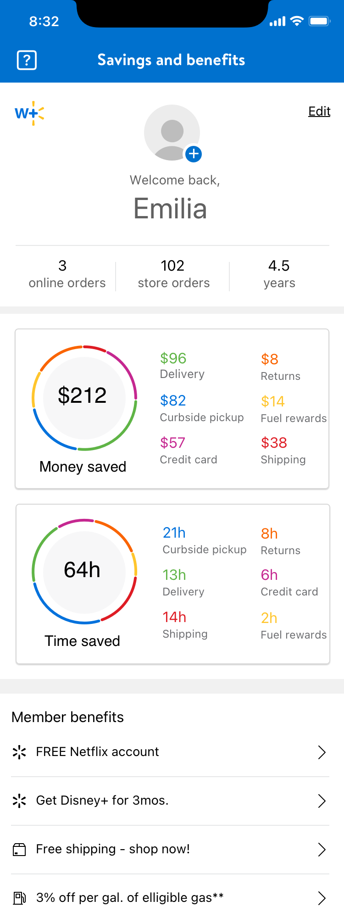344x912 pixels.
Task: Tap the Walmart+ logo icon
Action: click(x=29, y=113)
